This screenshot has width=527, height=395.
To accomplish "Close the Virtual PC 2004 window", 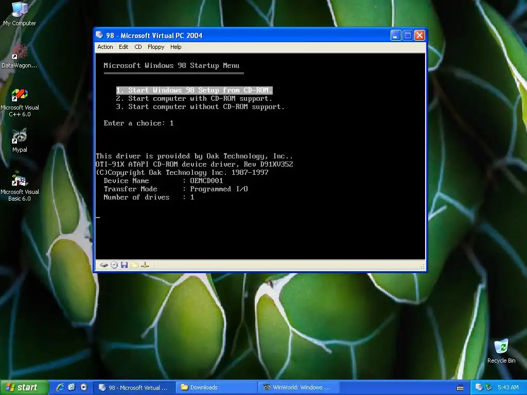I will click(419, 35).
